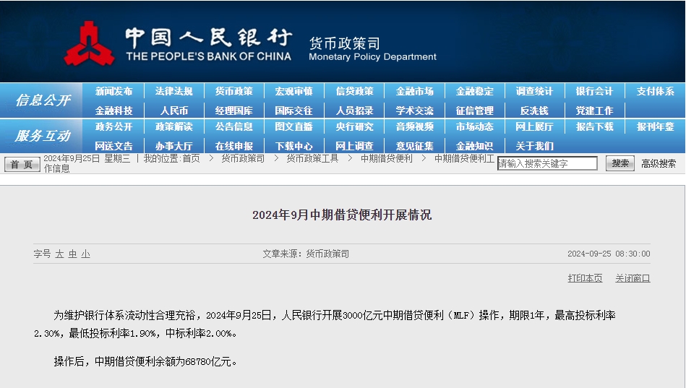Click 打印本页 to print page
This screenshot has height=388, width=686.
[585, 278]
